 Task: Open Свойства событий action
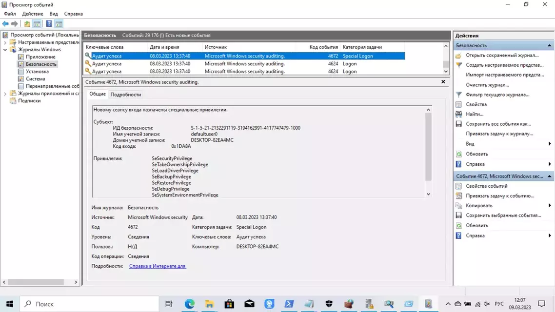[x=486, y=186]
